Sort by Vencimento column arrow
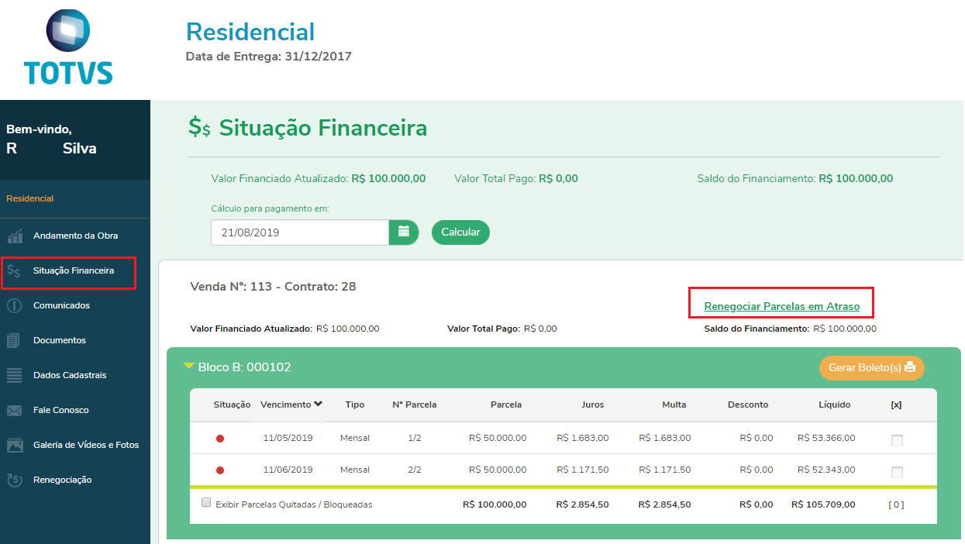 point(319,404)
